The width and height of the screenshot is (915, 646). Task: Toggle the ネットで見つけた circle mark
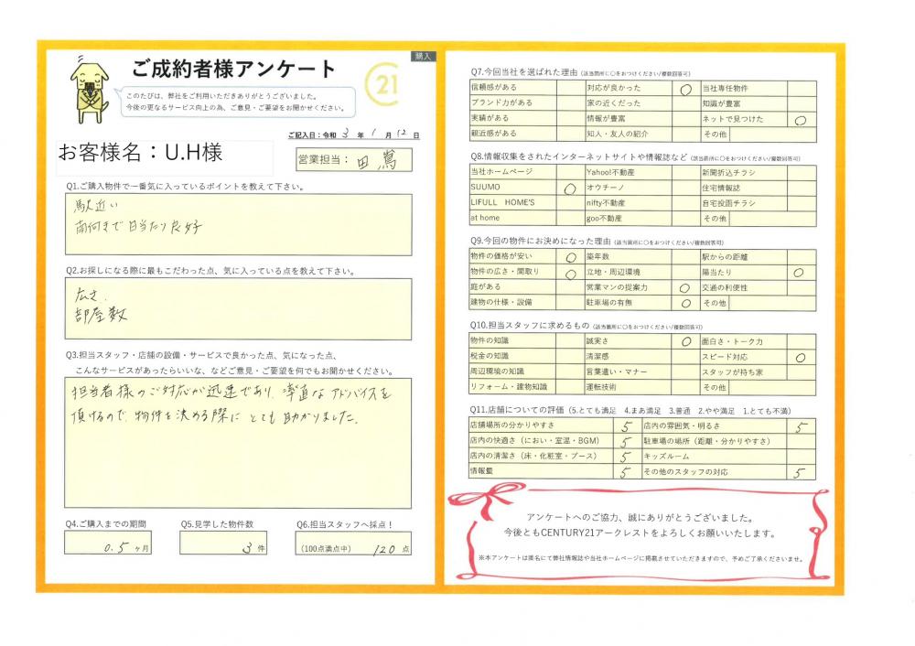pos(801,119)
